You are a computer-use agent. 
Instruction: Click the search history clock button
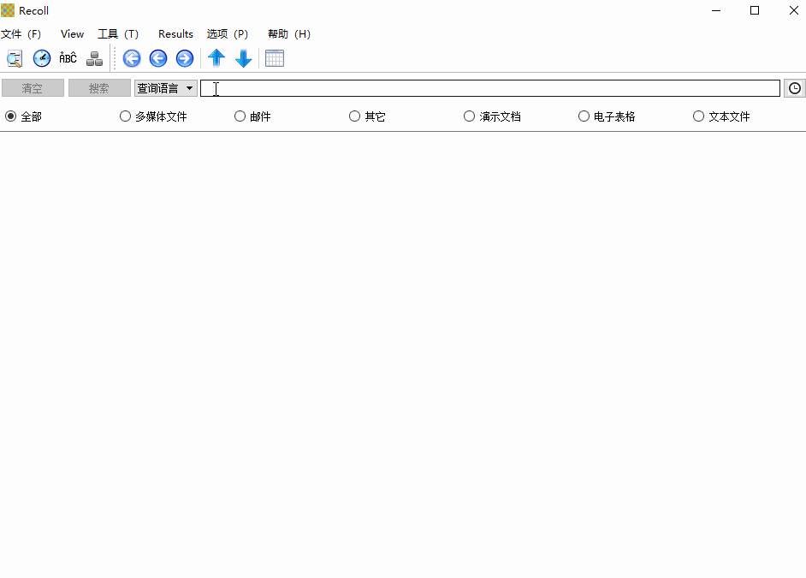pyautogui.click(x=795, y=88)
